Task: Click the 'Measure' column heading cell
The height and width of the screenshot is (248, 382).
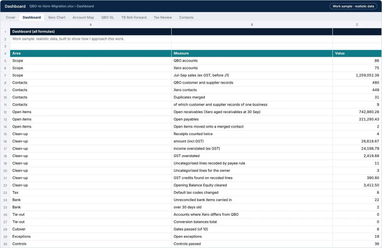Action: pyautogui.click(x=252, y=53)
